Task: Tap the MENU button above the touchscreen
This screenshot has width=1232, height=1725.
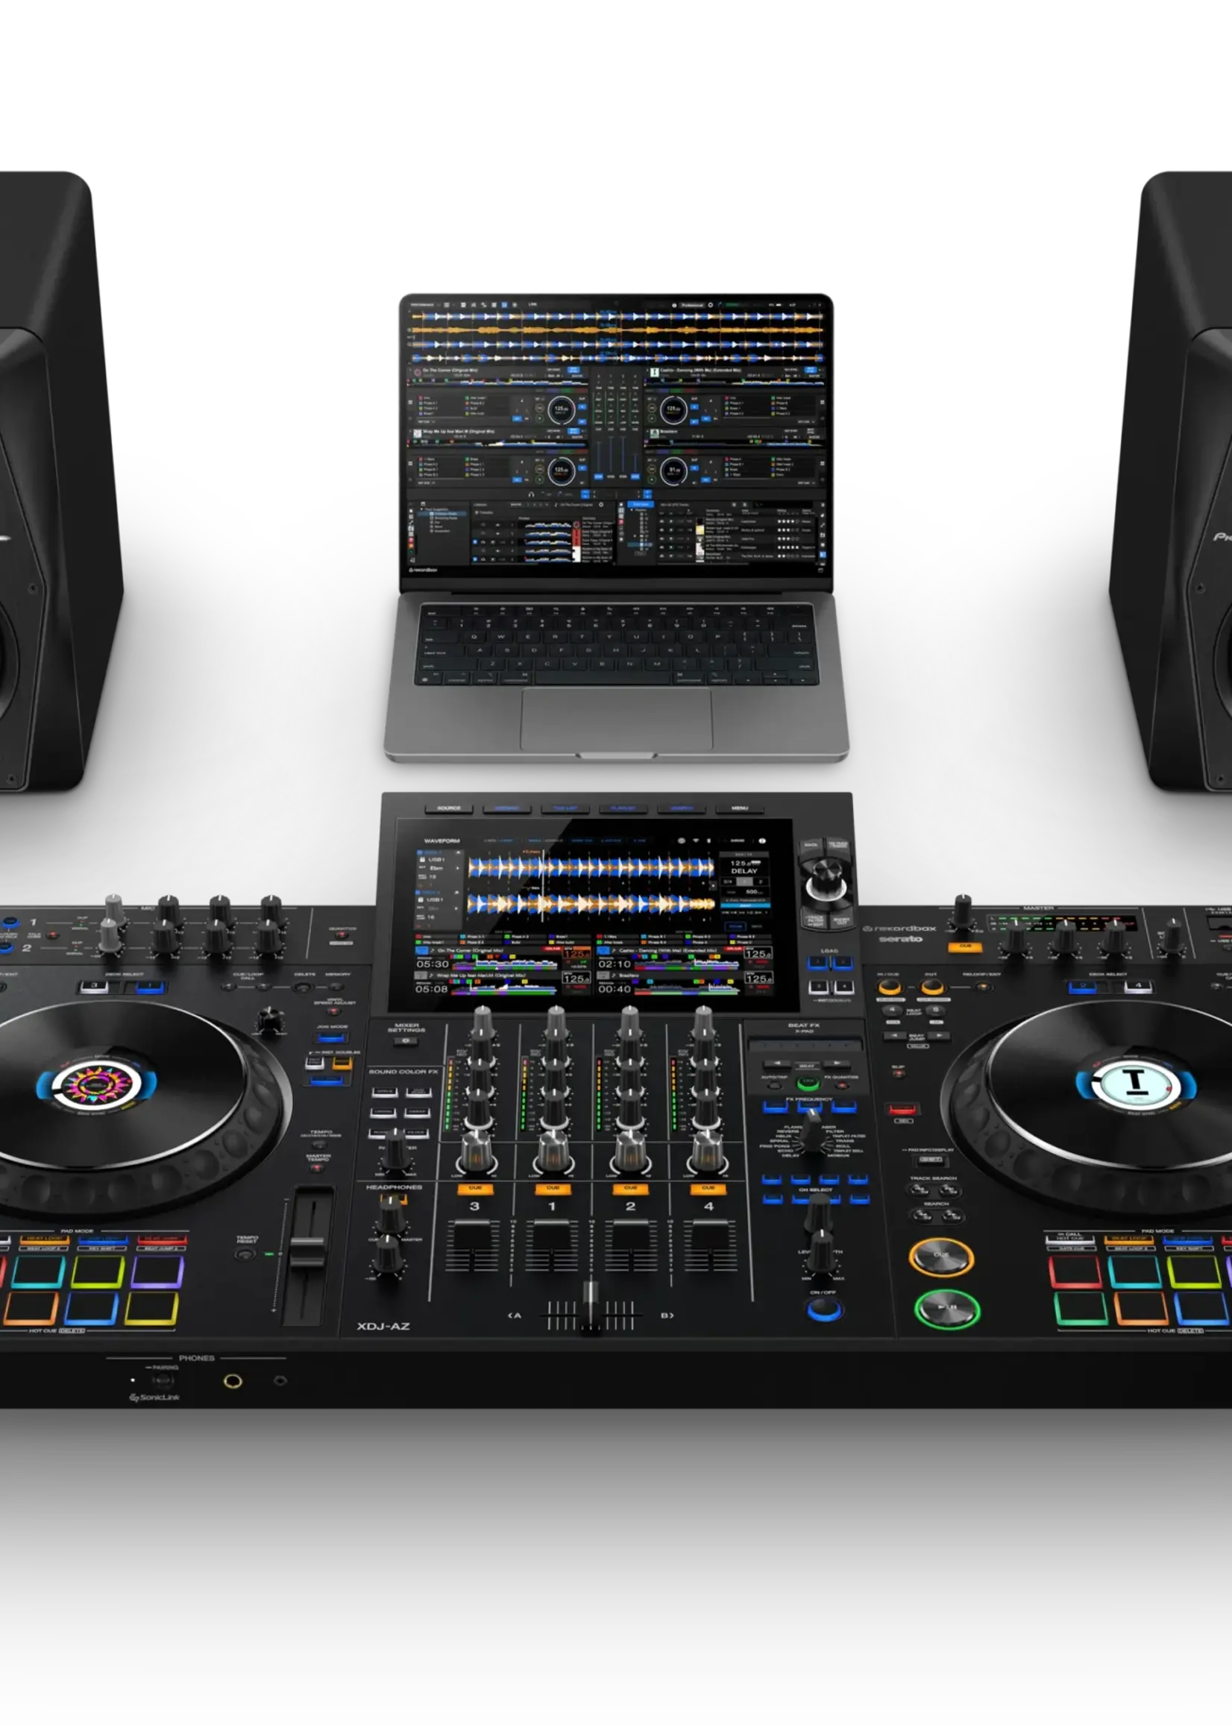Action: [x=740, y=808]
